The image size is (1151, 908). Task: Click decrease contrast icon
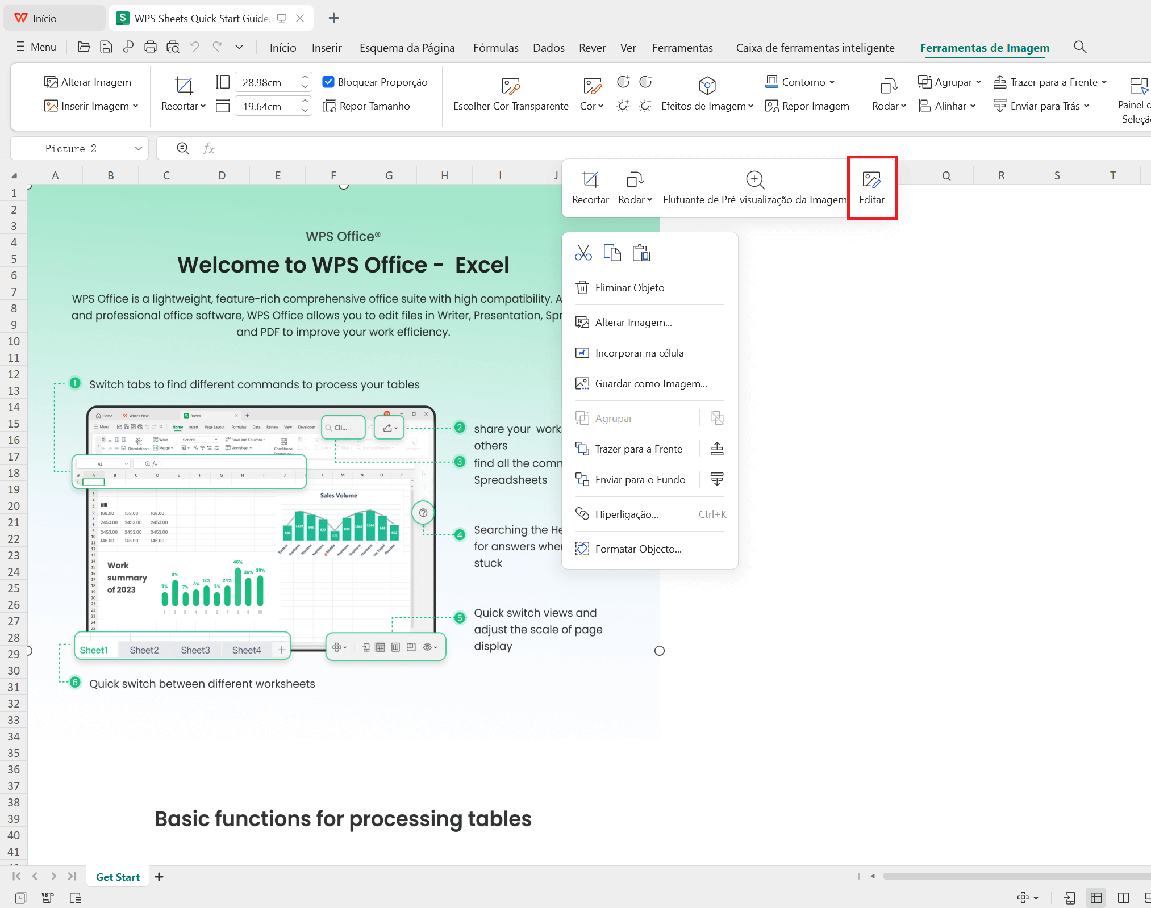point(645,82)
